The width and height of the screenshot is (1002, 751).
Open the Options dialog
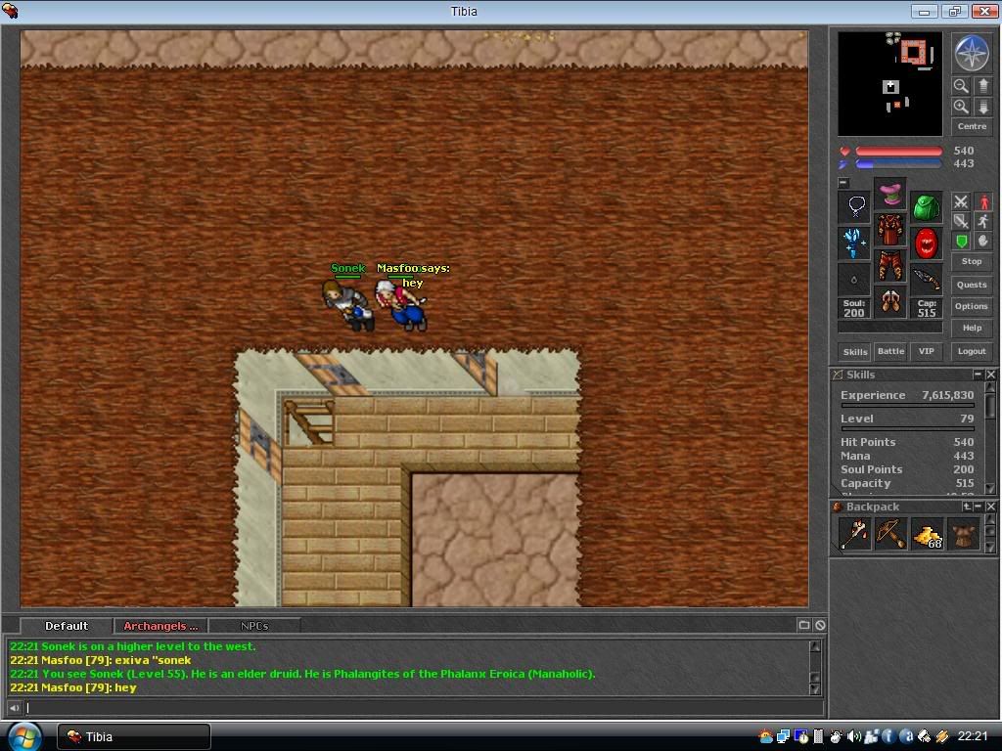point(972,306)
